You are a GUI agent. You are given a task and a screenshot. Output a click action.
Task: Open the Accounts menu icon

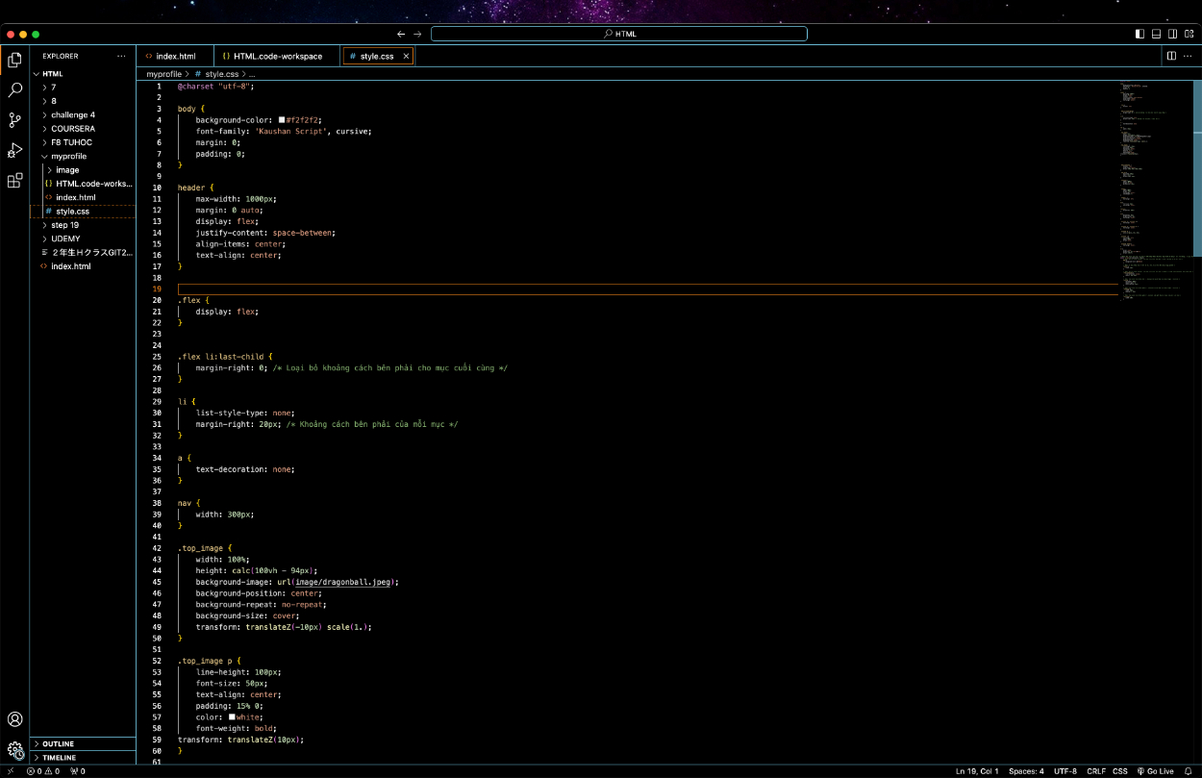click(x=14, y=719)
